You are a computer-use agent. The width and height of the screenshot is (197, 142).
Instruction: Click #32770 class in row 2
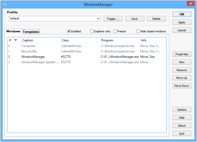pos(66,57)
